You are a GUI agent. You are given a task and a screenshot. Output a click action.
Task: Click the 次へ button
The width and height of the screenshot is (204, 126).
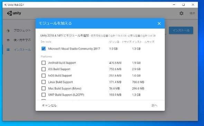154,105
